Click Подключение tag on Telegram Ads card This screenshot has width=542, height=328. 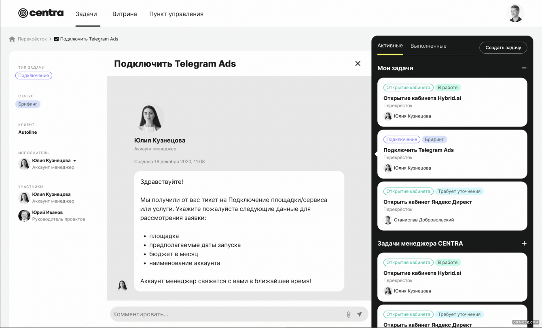click(x=402, y=139)
